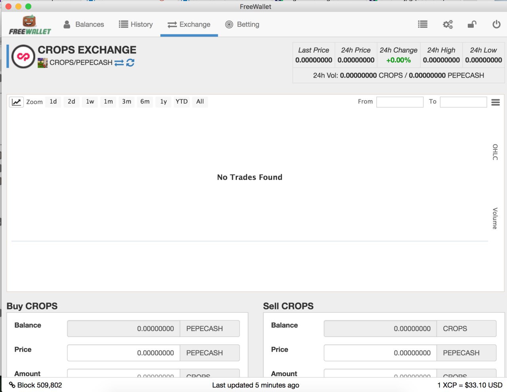Toggle the chart type line icon

pyautogui.click(x=16, y=102)
